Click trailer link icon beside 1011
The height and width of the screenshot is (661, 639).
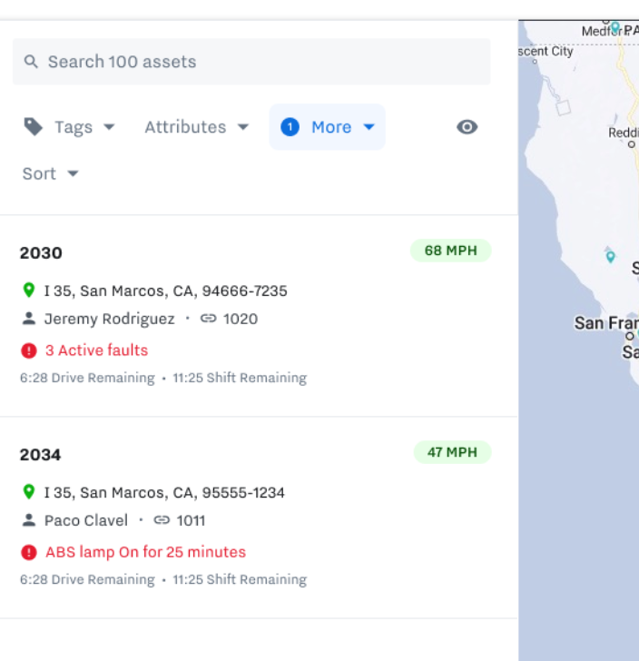click(x=162, y=520)
